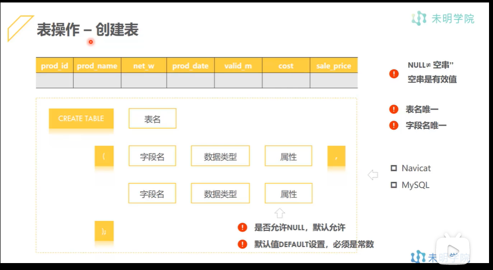Screen dimensions: 493x270
Task: Click the warning icon before 默认值DEFAULT设置
Action: click(x=243, y=244)
